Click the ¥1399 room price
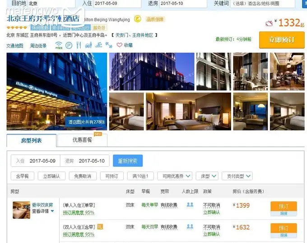The image size is (307, 243). tap(241, 206)
